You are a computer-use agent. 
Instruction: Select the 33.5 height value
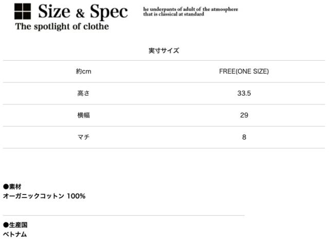point(244,94)
